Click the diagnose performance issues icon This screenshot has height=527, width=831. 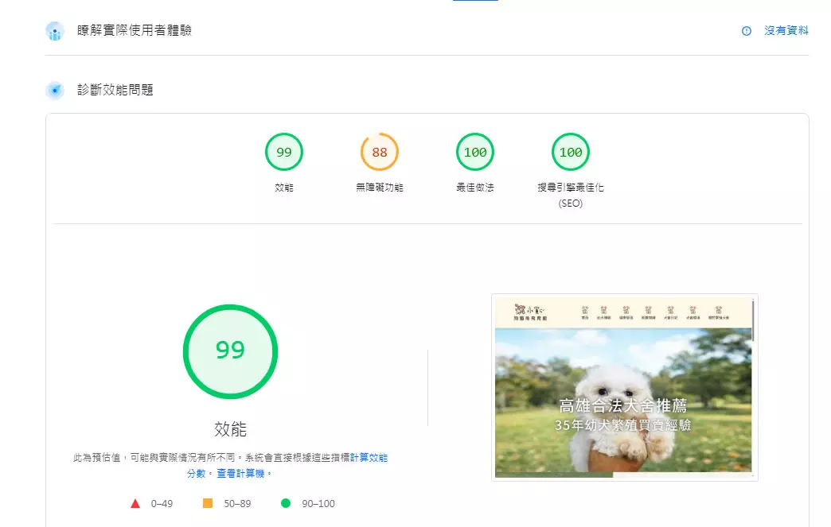[55, 90]
